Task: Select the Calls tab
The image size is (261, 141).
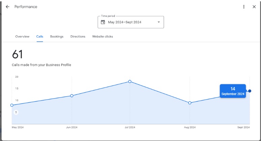Action: point(40,36)
